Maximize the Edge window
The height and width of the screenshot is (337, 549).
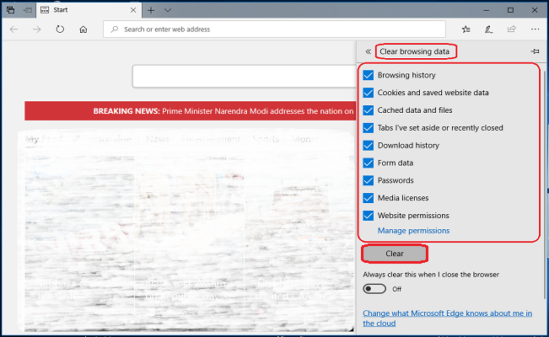[510, 10]
